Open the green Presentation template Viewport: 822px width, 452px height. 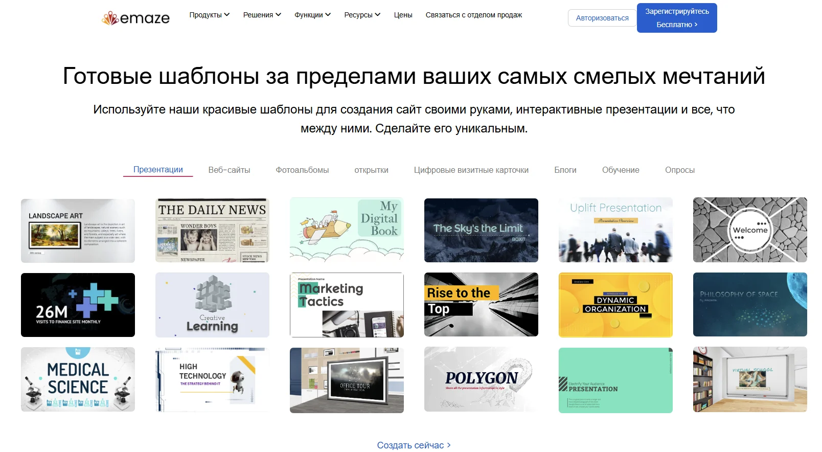tap(615, 380)
